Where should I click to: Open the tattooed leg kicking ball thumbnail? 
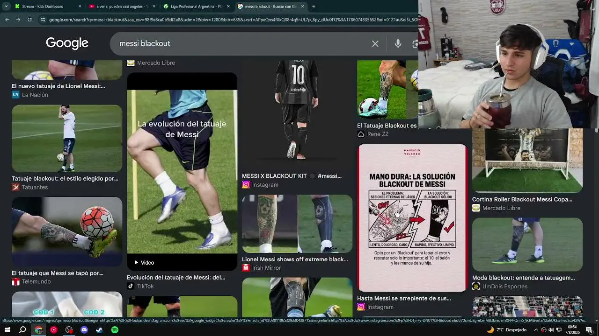(67, 231)
